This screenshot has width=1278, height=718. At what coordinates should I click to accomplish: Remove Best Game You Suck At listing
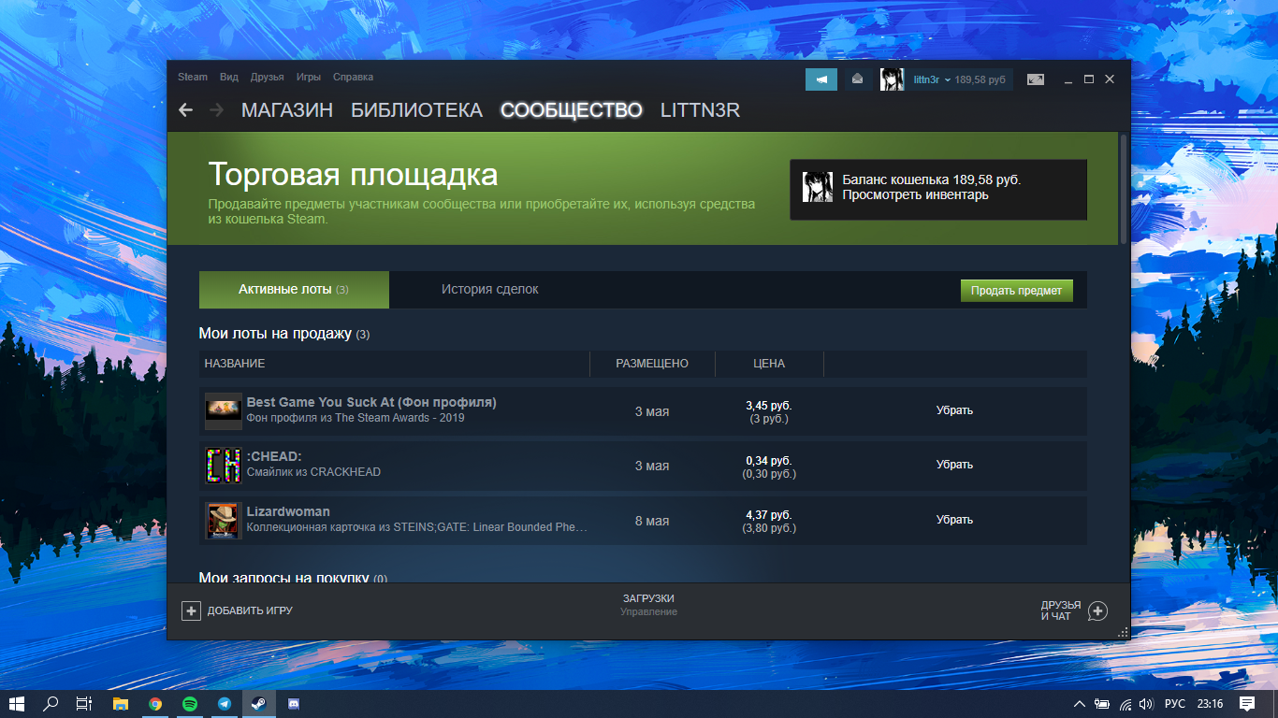pyautogui.click(x=954, y=410)
